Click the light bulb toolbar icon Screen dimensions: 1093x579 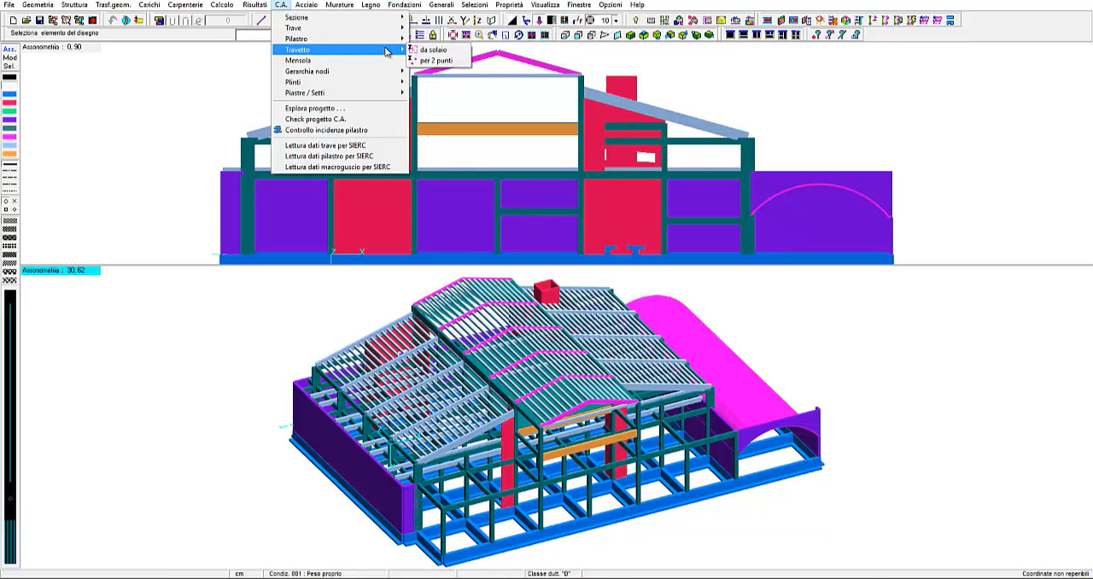click(x=635, y=20)
